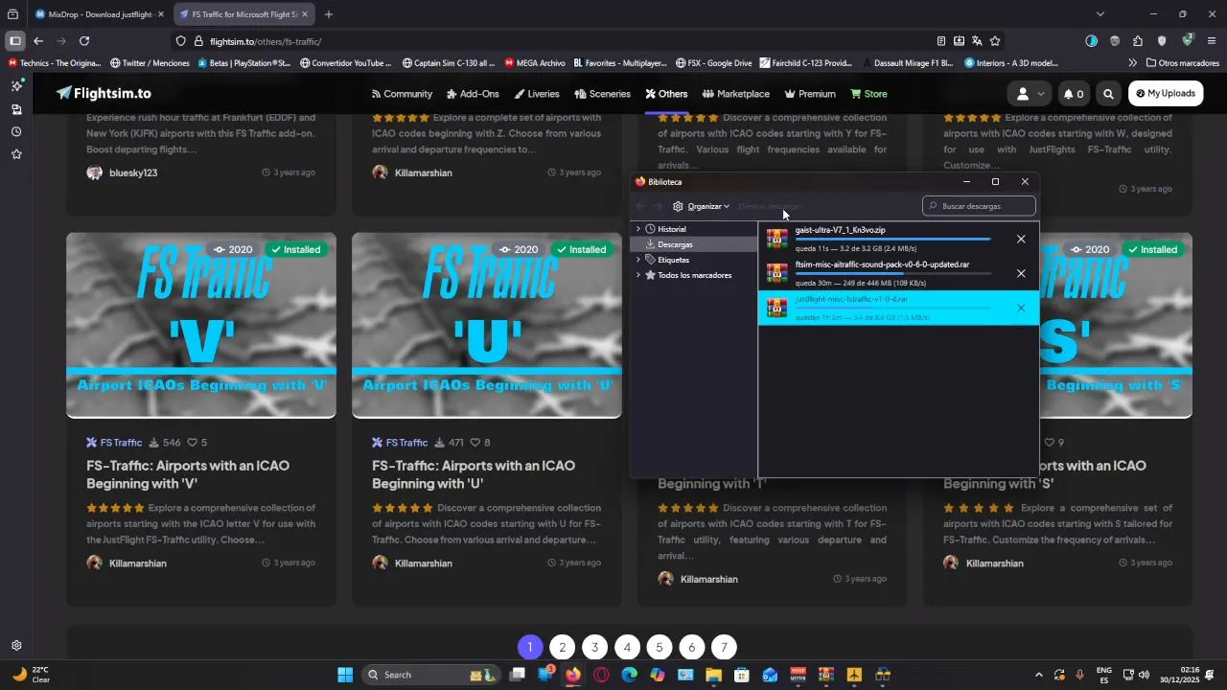Screen dimensions: 1227x690
Task: Click the My Uploads button
Action: coord(1165,94)
